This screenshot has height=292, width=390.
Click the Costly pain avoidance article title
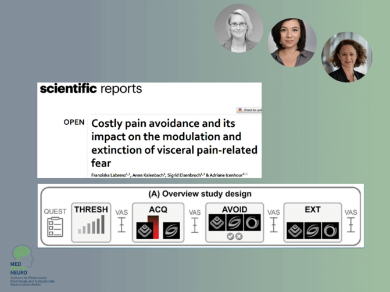coord(173,140)
